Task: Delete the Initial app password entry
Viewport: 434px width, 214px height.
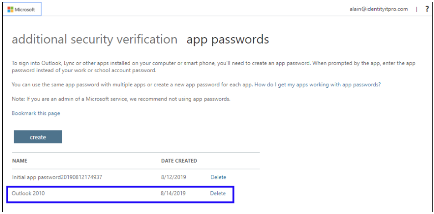Action: pyautogui.click(x=218, y=177)
